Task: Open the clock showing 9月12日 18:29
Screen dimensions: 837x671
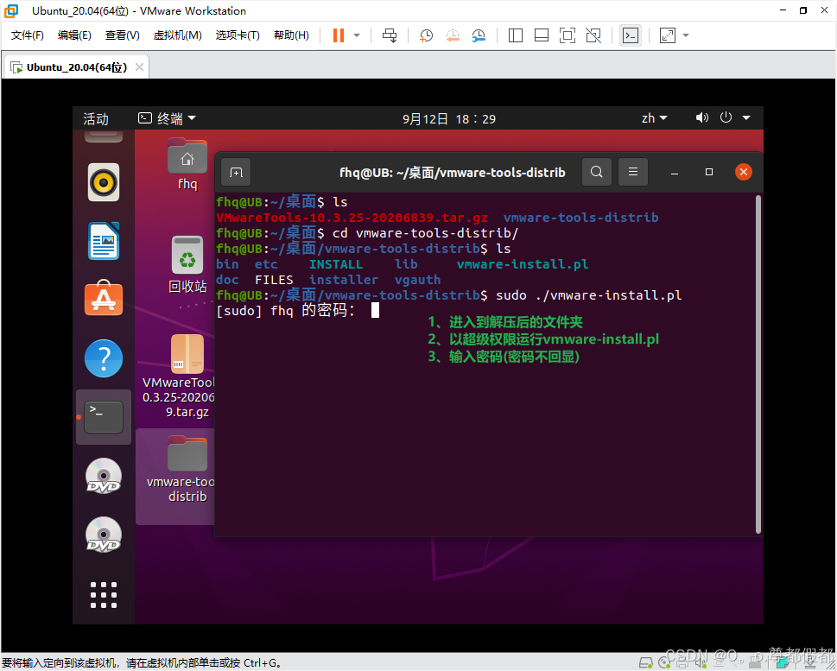Action: coord(449,118)
